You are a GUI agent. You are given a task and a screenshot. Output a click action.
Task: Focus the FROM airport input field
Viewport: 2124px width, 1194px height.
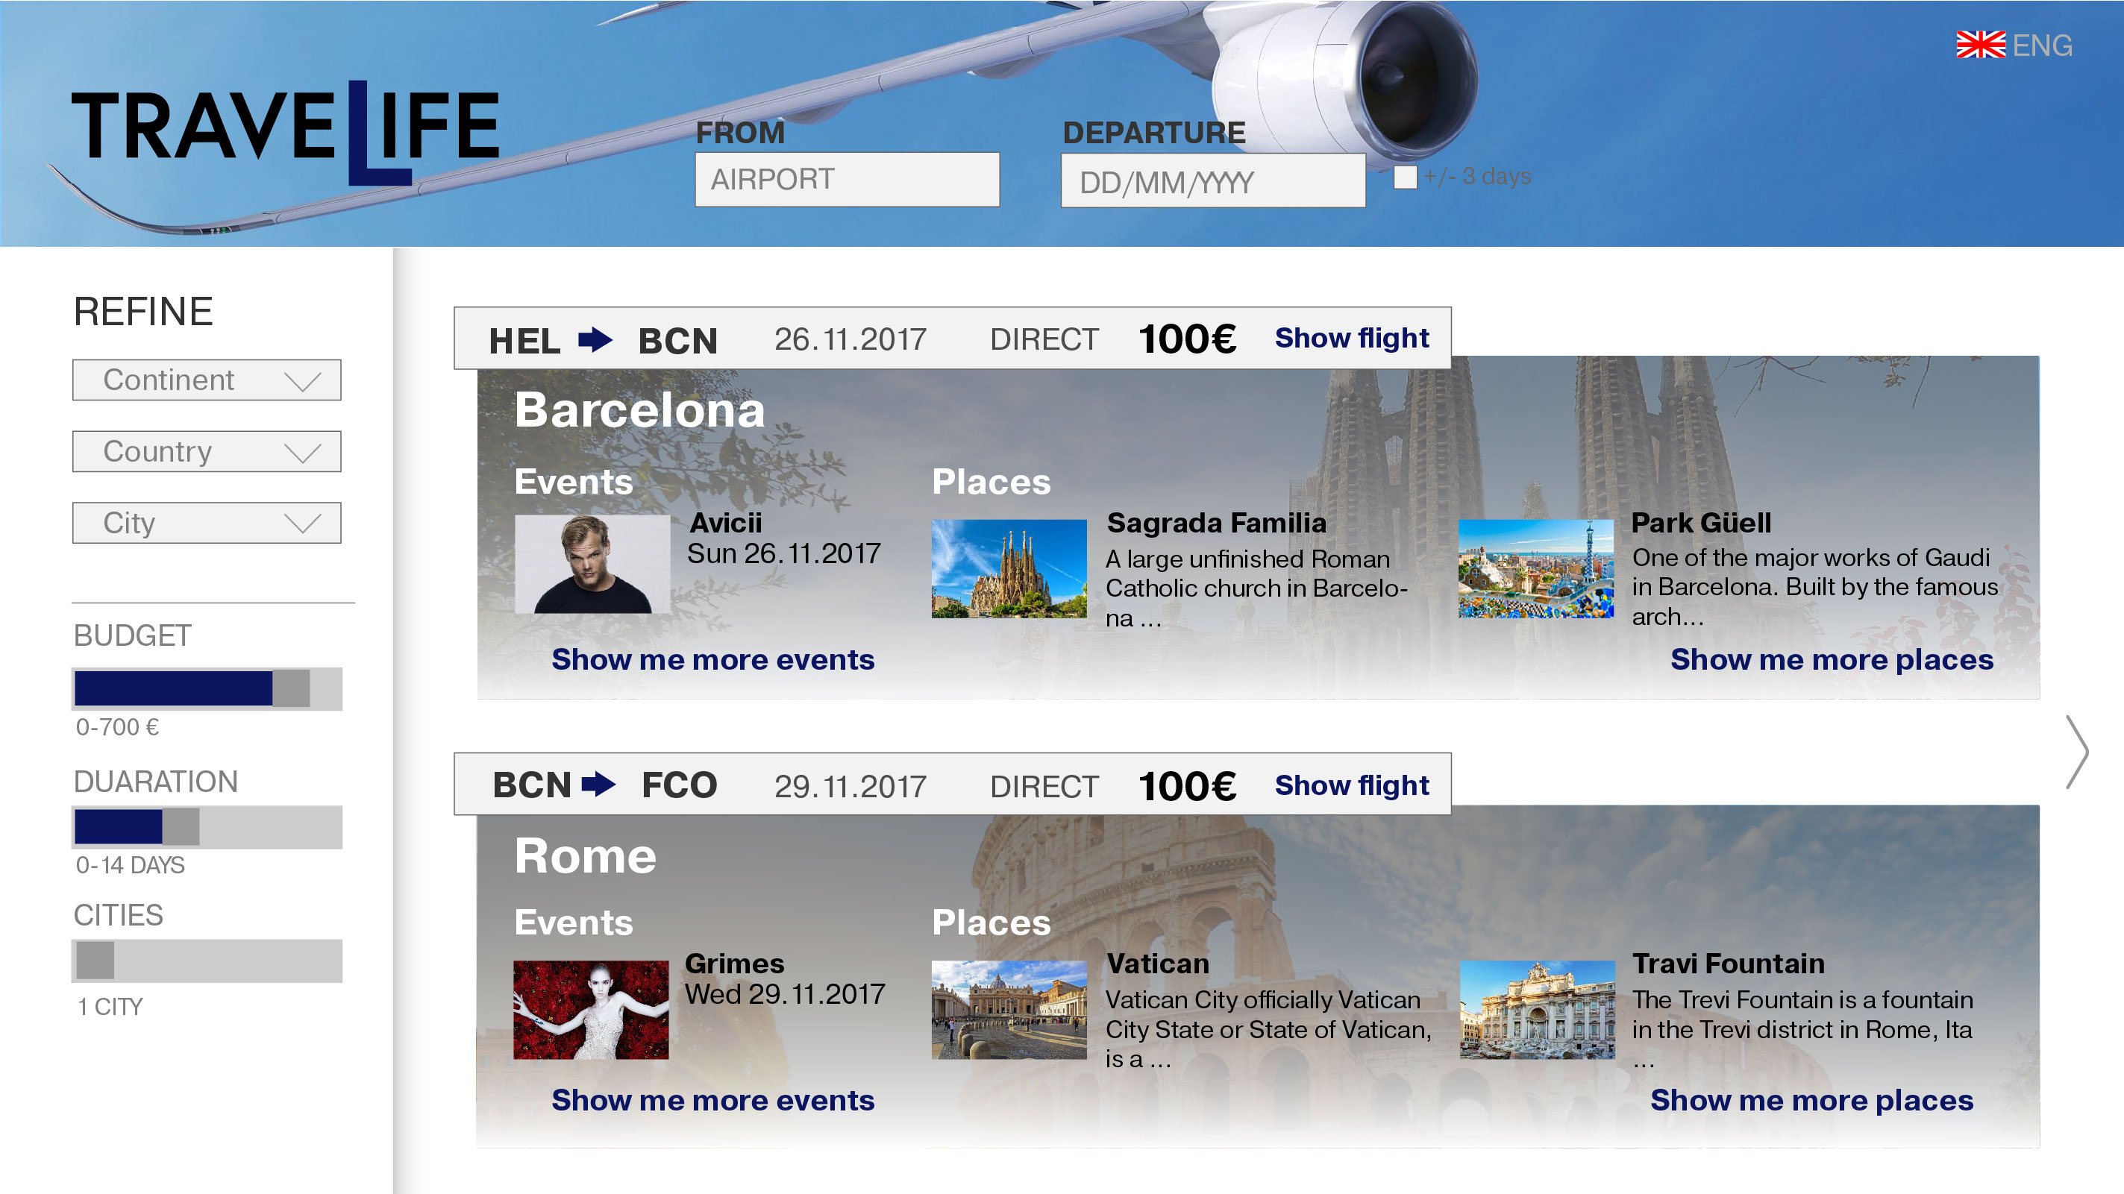(847, 180)
